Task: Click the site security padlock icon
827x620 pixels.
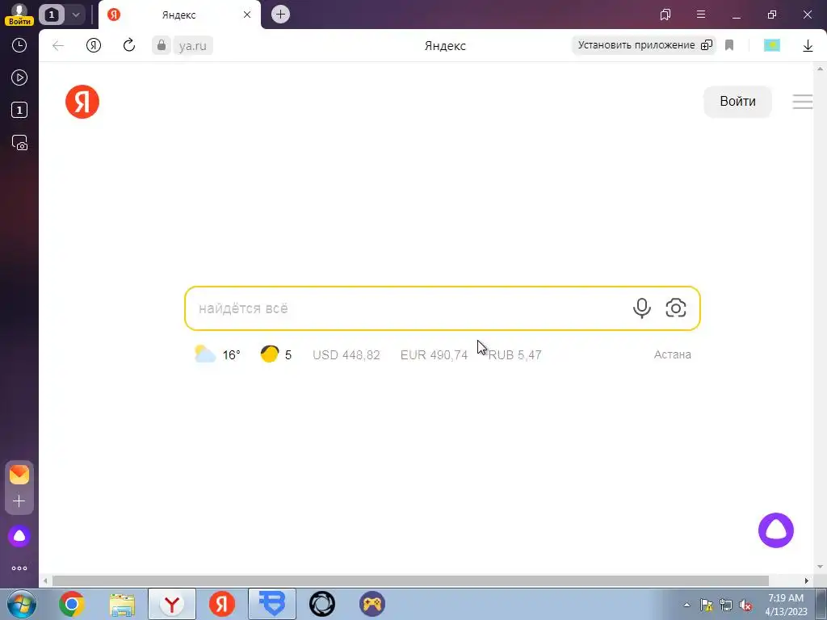Action: [162, 45]
